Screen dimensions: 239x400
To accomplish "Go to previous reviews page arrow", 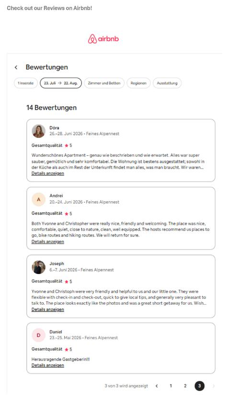I will coord(157,386).
